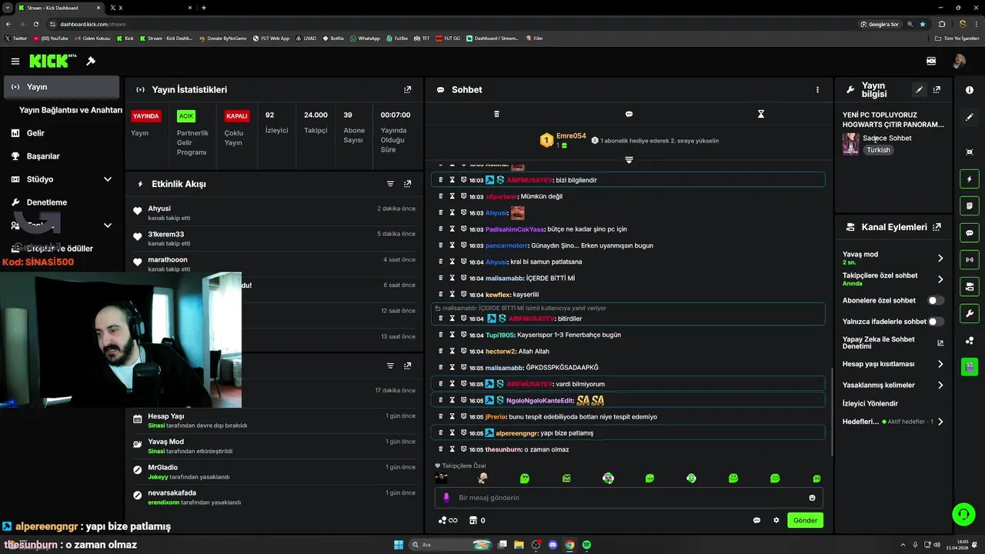Edit stream info with the pencil icon
Image resolution: width=985 pixels, height=554 pixels.
pos(919,89)
